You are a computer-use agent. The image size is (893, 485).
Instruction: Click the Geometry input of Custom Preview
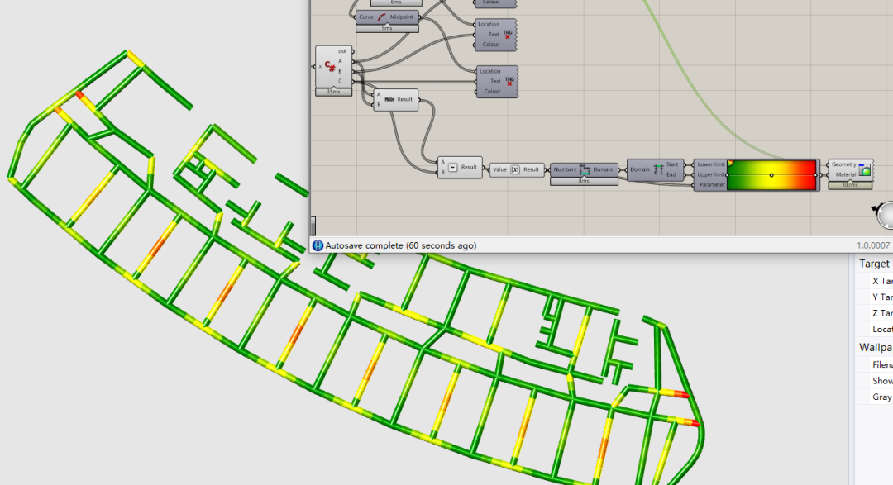point(843,164)
